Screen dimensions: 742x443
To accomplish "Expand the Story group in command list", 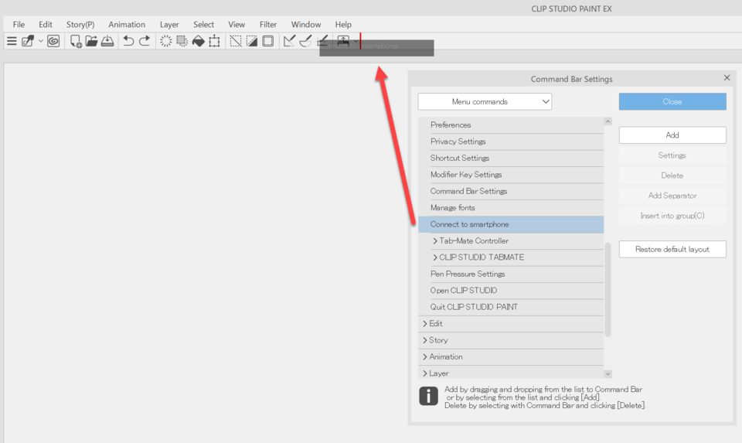I will pos(425,340).
